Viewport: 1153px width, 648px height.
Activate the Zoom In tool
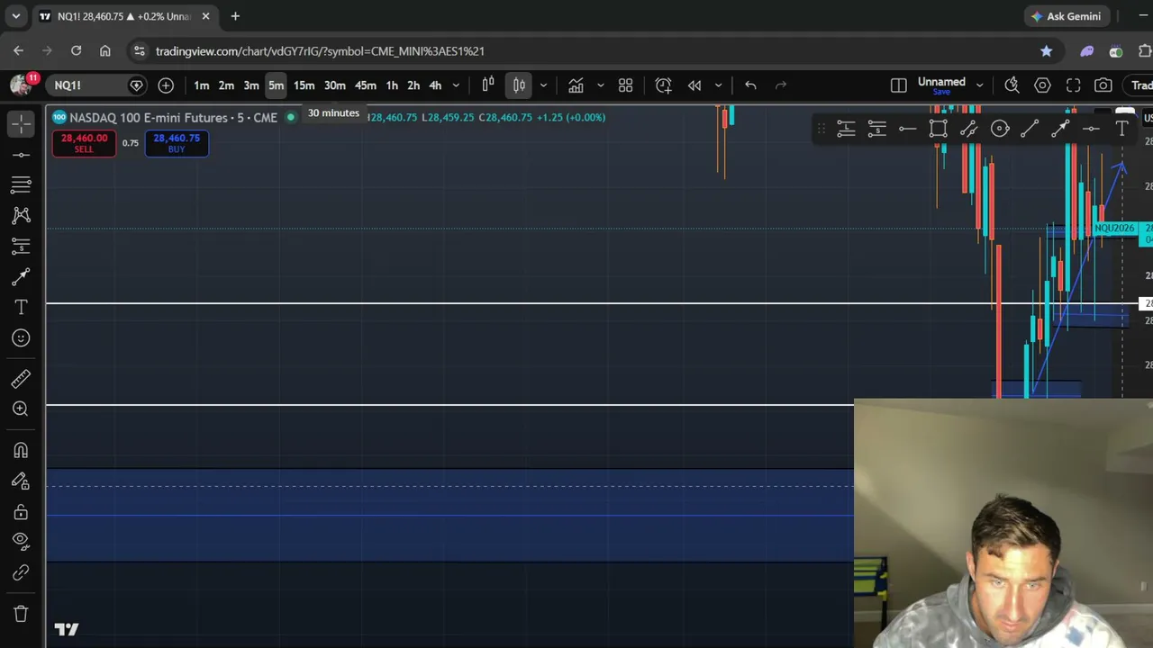coord(21,409)
